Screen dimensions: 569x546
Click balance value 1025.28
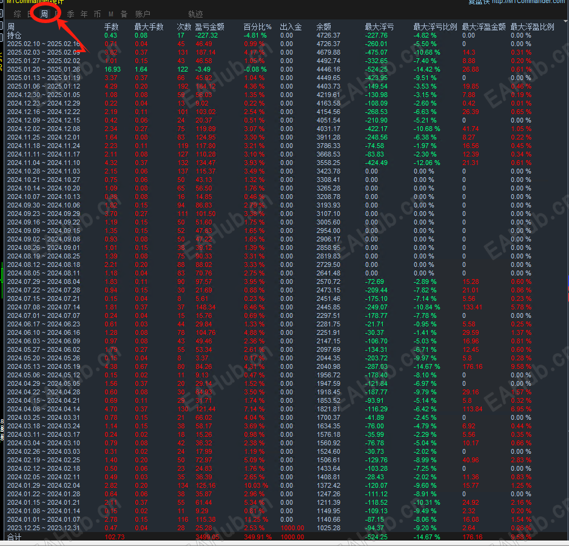328,528
